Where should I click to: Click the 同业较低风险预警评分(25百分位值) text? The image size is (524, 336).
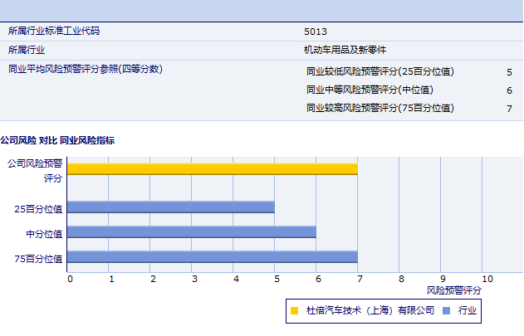(x=380, y=71)
